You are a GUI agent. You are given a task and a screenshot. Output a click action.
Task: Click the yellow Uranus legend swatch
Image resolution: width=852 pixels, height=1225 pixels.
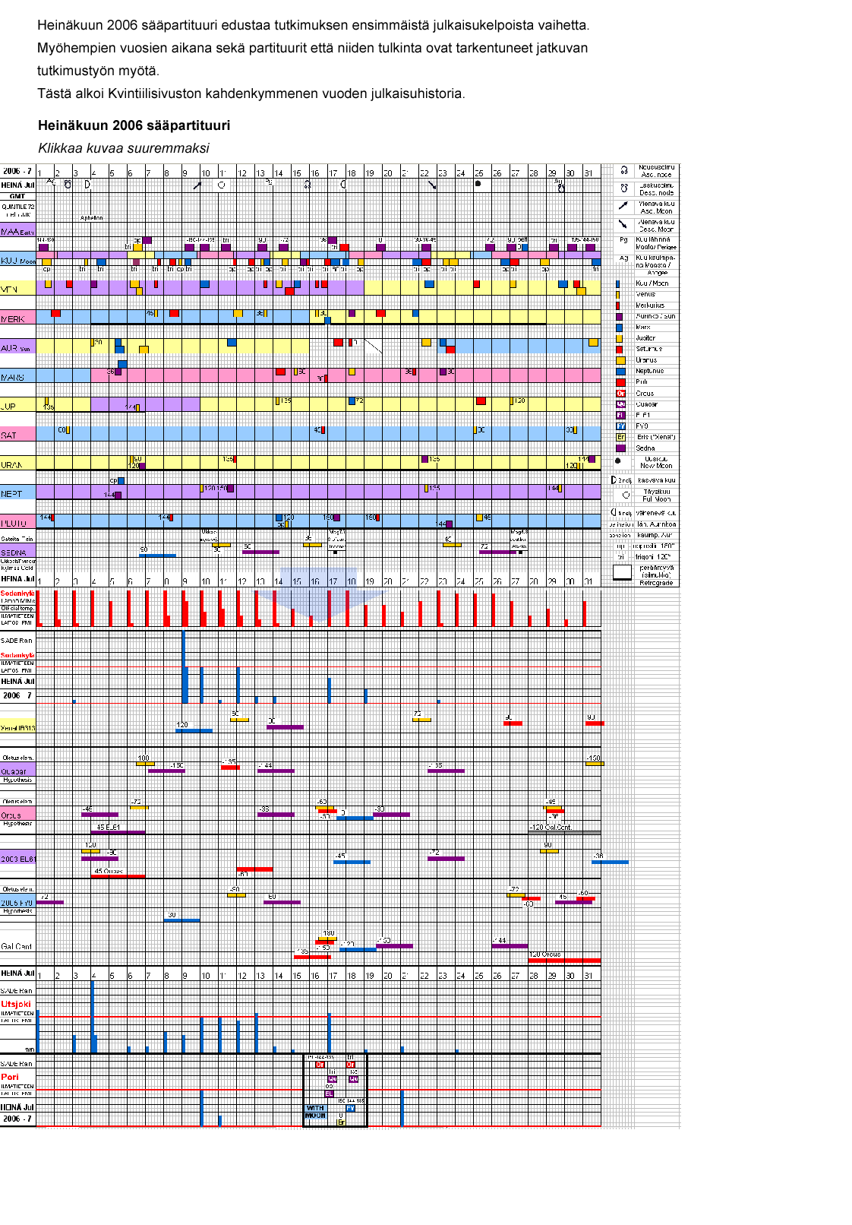(620, 360)
